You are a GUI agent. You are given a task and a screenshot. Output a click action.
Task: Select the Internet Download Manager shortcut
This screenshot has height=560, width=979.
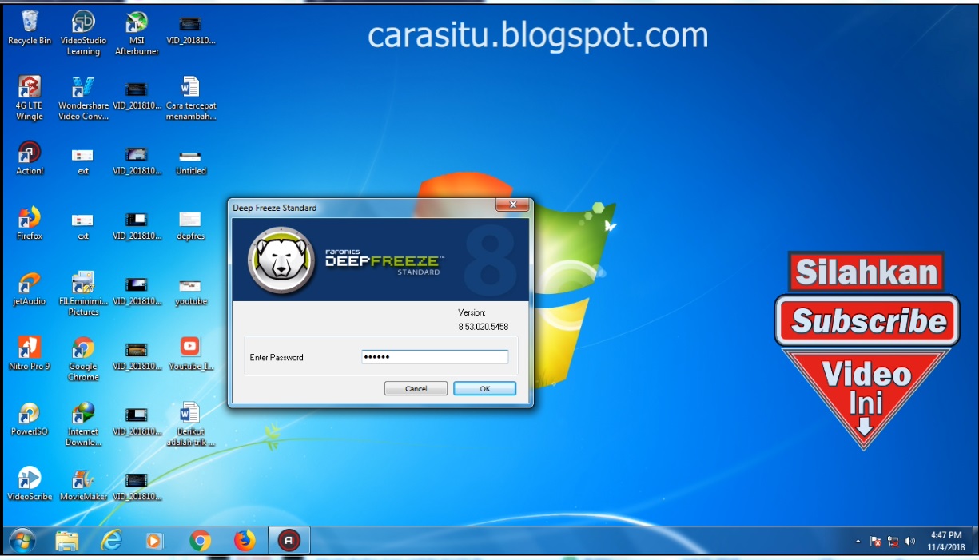click(x=83, y=425)
